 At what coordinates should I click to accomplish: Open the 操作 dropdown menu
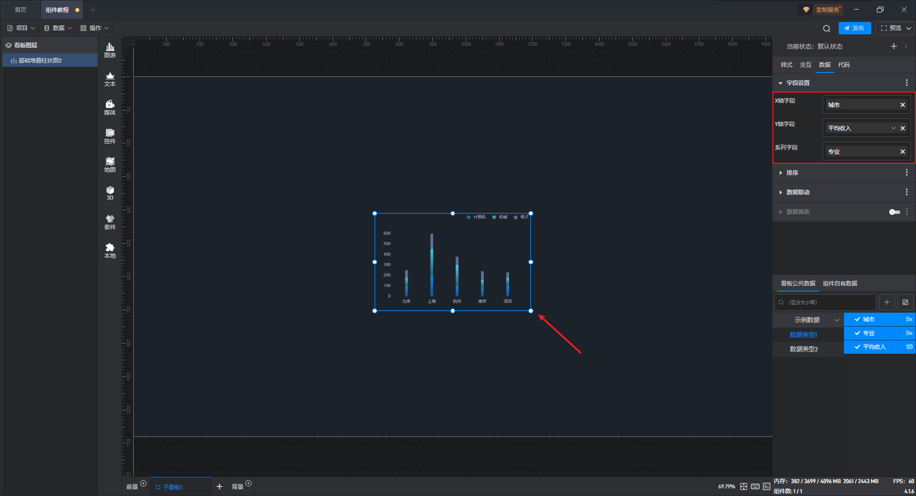pos(94,28)
